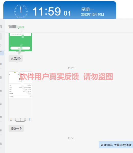Click the back arrow inside screenshot thumbnail
This screenshot has width=133, height=153.
(x=9, y=74)
